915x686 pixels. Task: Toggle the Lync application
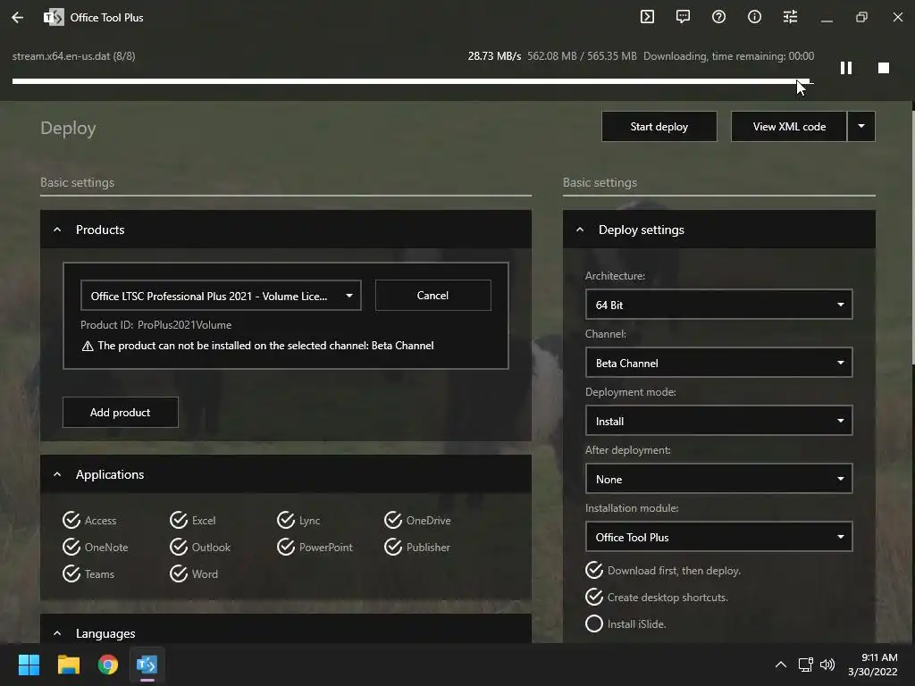298,520
